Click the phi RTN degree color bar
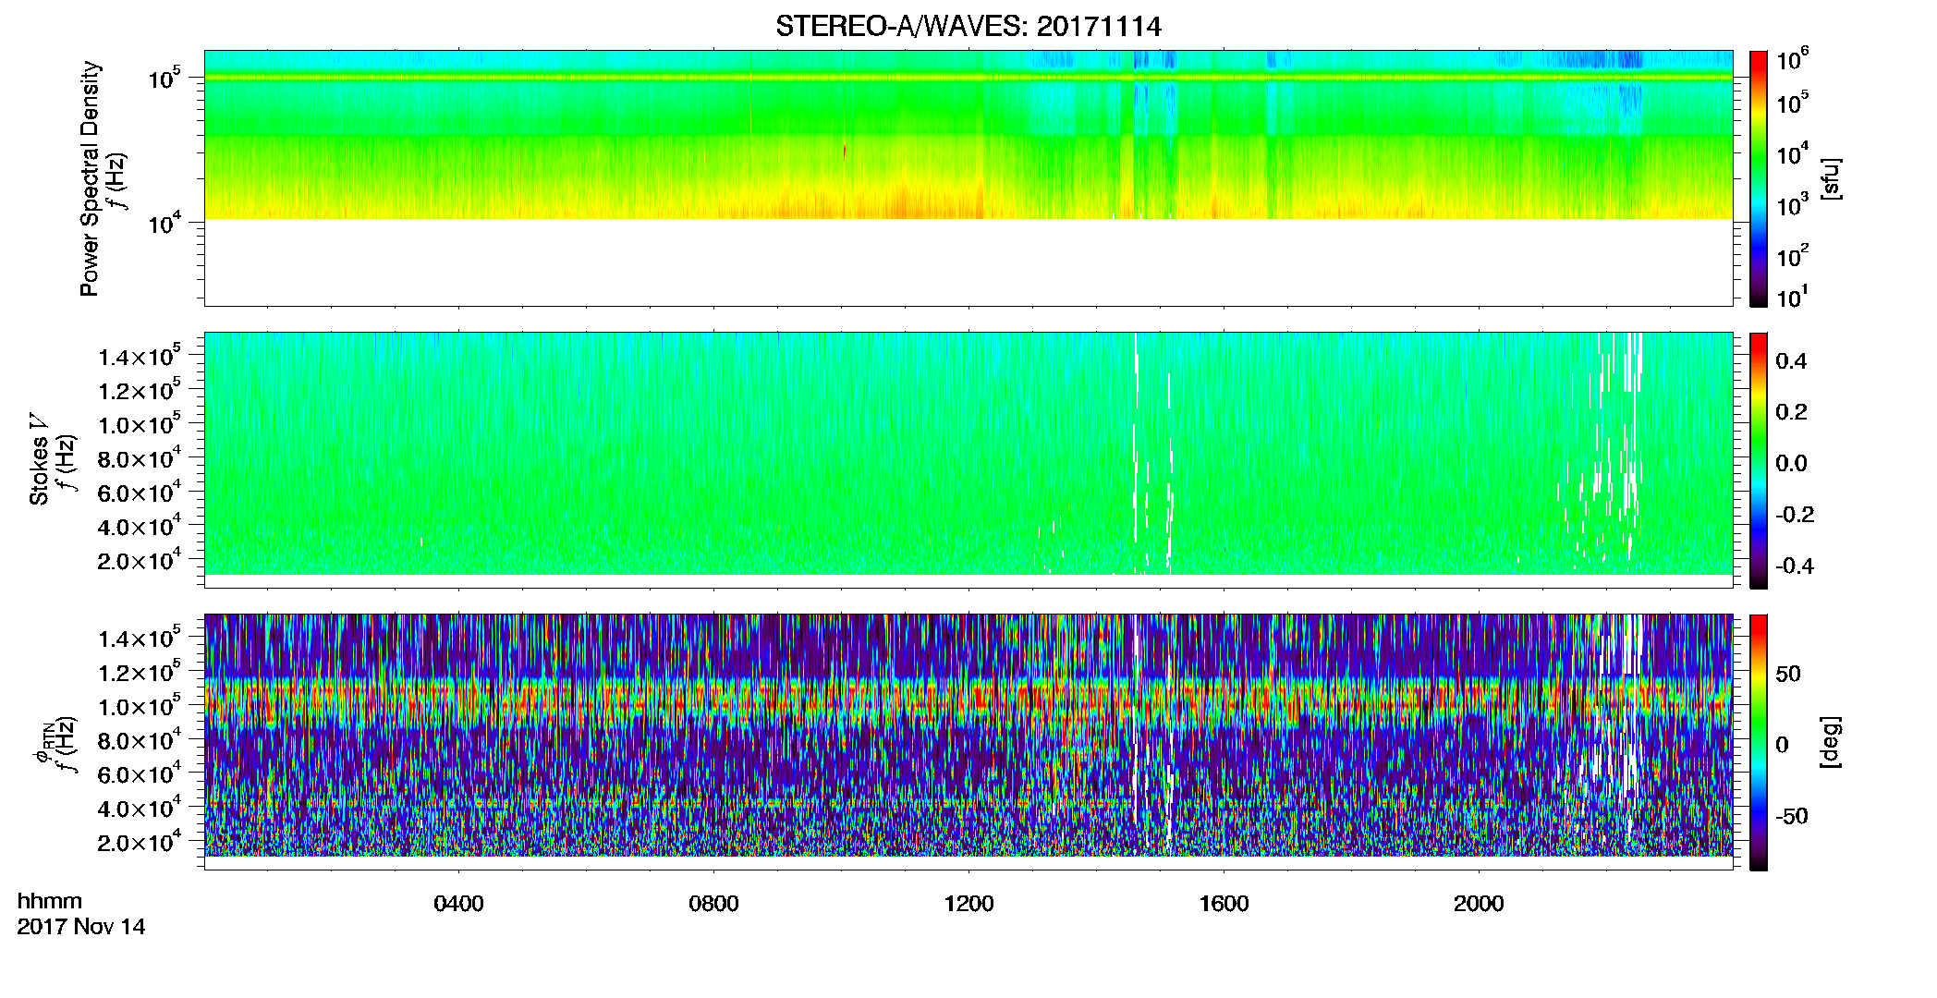Image resolution: width=1937 pixels, height=998 pixels. [x=1758, y=742]
